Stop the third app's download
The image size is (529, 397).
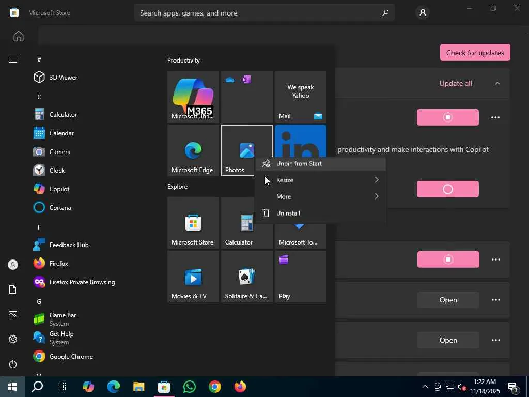[x=448, y=259]
